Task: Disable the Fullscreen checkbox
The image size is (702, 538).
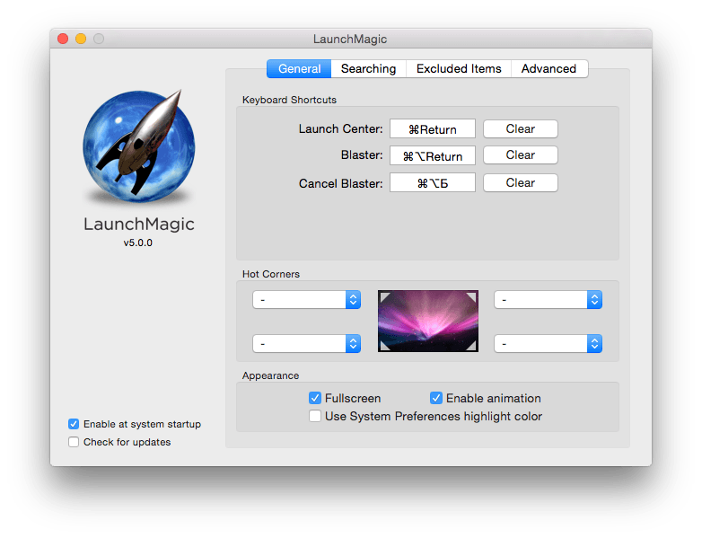Action: (315, 398)
